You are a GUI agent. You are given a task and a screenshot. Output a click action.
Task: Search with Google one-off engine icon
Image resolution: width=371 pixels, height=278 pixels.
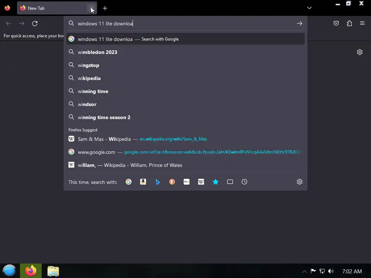click(129, 182)
